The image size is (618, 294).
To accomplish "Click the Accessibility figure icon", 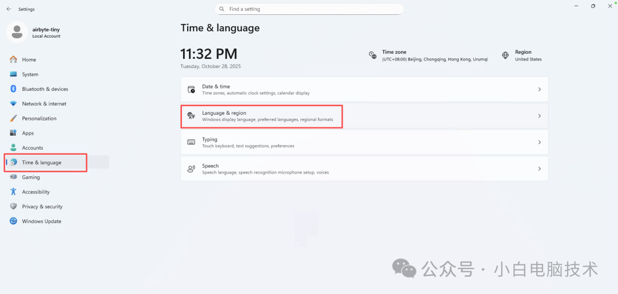I will coord(13,192).
